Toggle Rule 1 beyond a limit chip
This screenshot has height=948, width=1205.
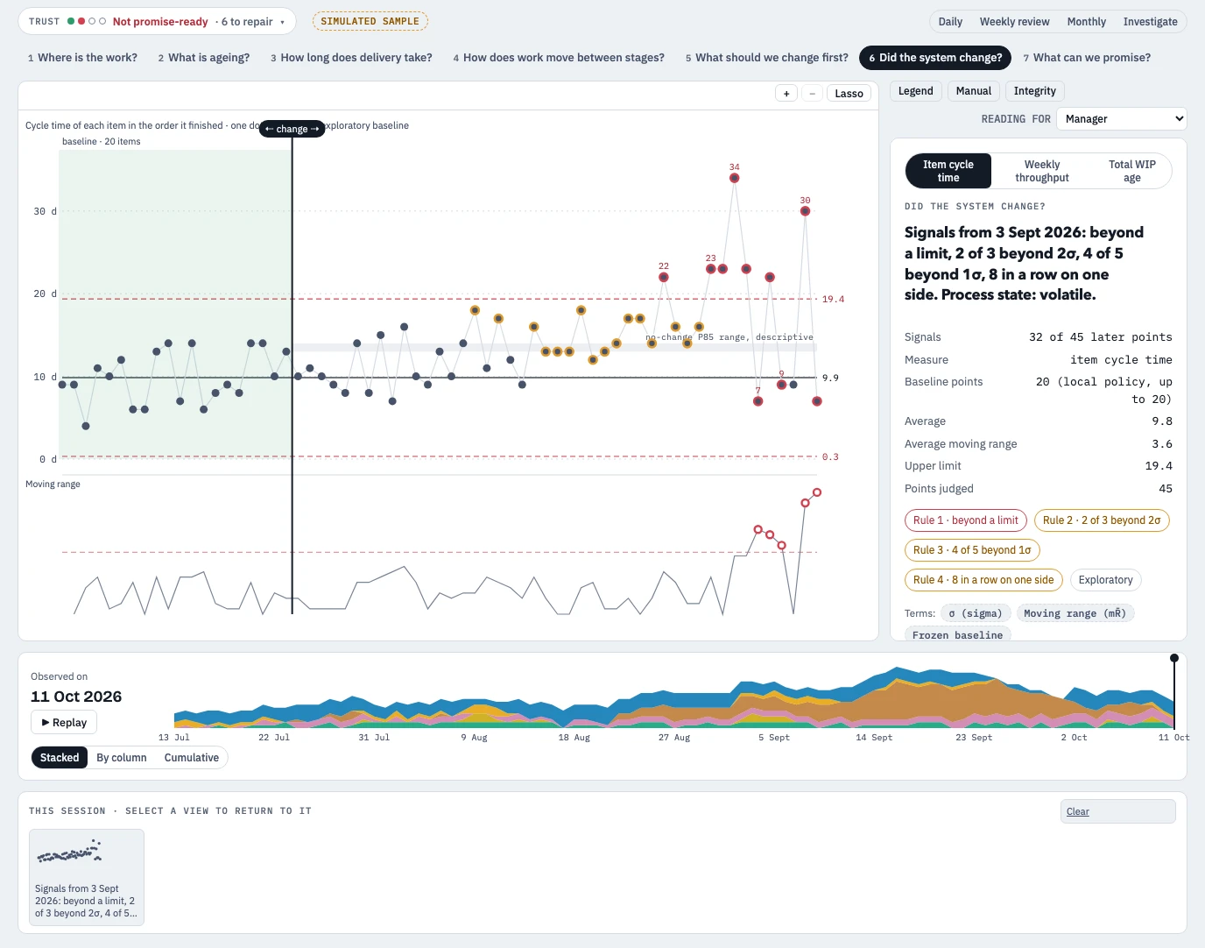pos(966,520)
